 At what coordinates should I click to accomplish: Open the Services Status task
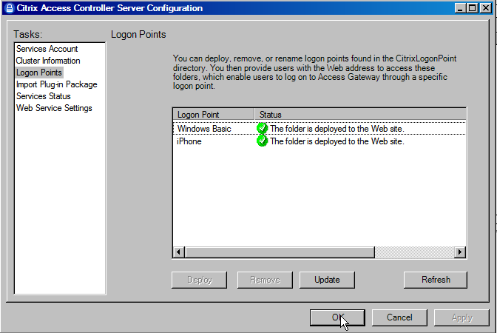tap(44, 96)
